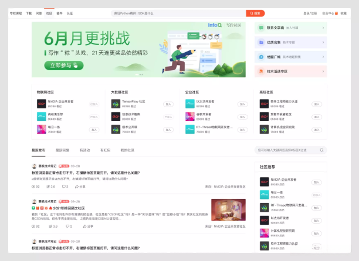
Task: Open 认证 in the top navigation
Action: [70, 13]
